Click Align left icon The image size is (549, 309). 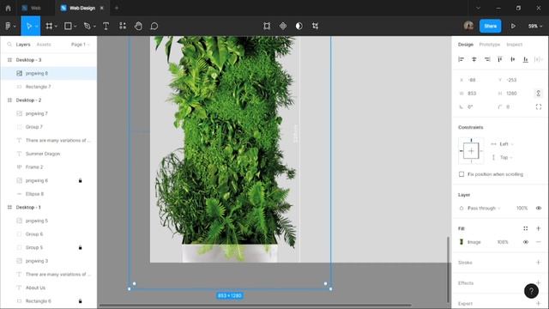[x=462, y=59]
